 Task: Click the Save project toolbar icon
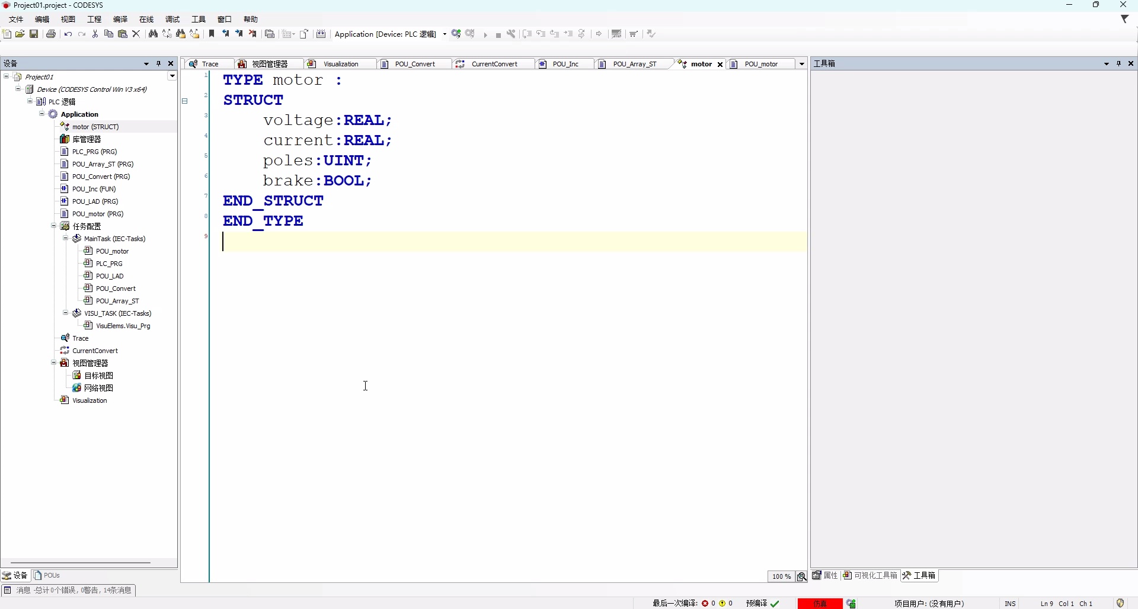coord(34,34)
